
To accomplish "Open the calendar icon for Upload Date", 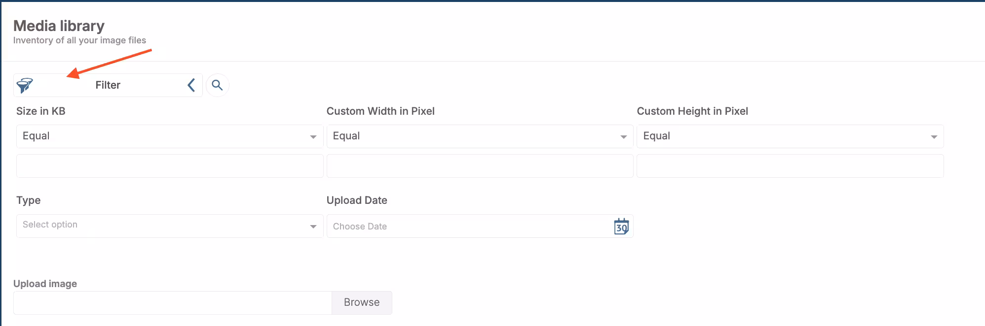I will point(622,226).
